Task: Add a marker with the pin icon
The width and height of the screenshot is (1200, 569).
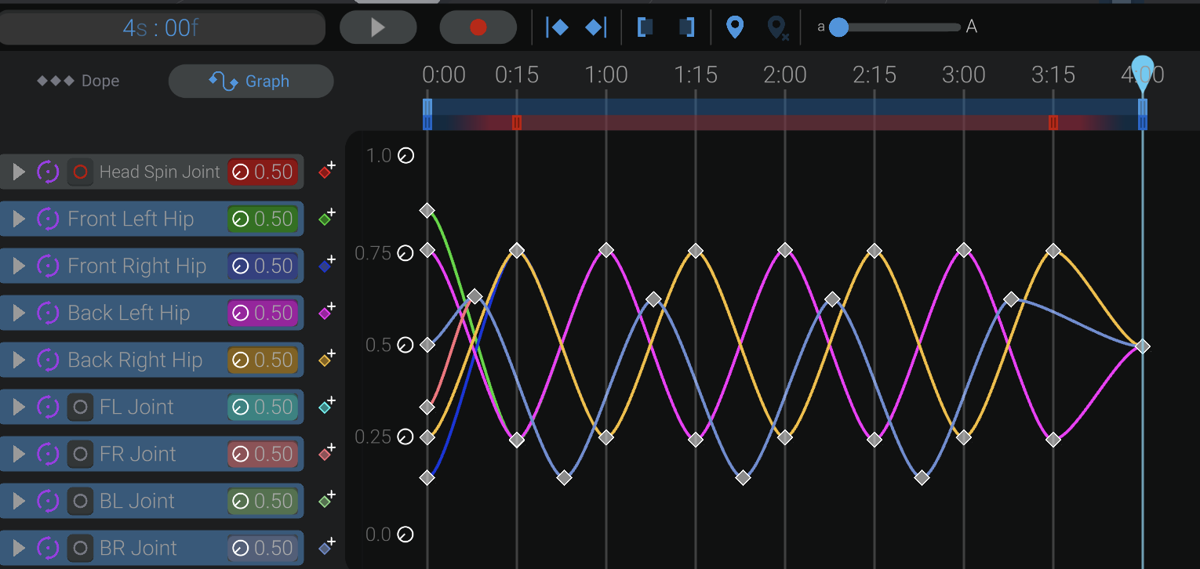Action: [x=734, y=27]
